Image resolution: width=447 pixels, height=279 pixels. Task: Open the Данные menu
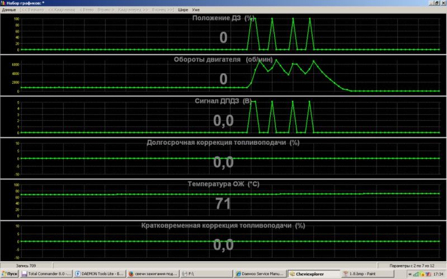(9, 10)
